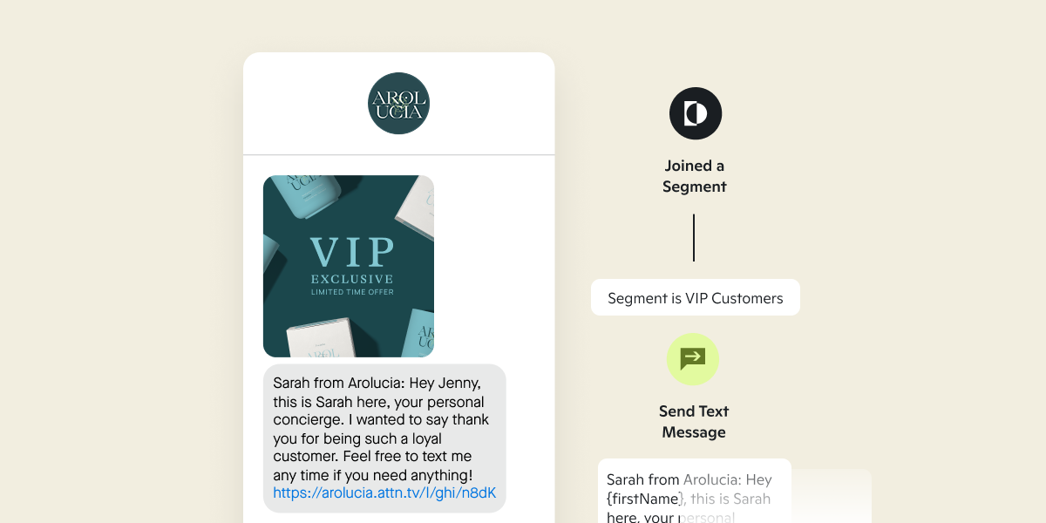The width and height of the screenshot is (1046, 523).
Task: Click the message template text card
Action: coord(695,491)
